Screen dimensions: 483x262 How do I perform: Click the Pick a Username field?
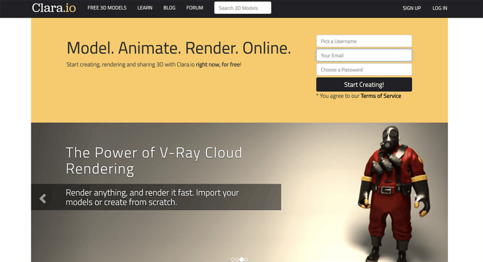pyautogui.click(x=364, y=41)
